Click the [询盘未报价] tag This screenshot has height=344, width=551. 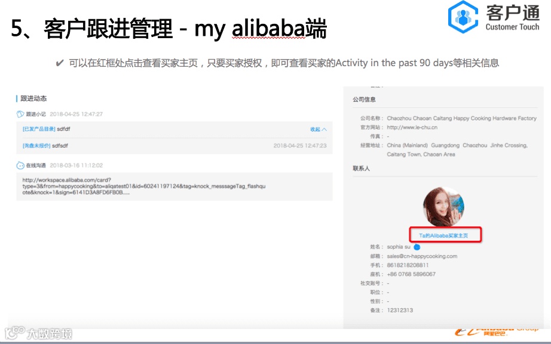[x=36, y=145]
